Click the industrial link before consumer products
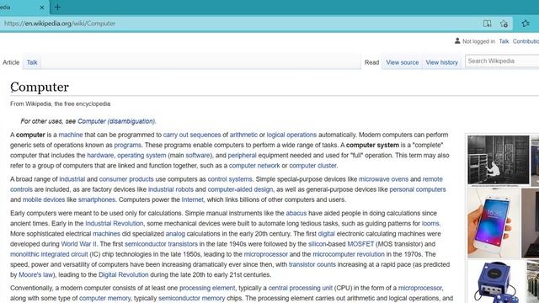 point(72,179)
